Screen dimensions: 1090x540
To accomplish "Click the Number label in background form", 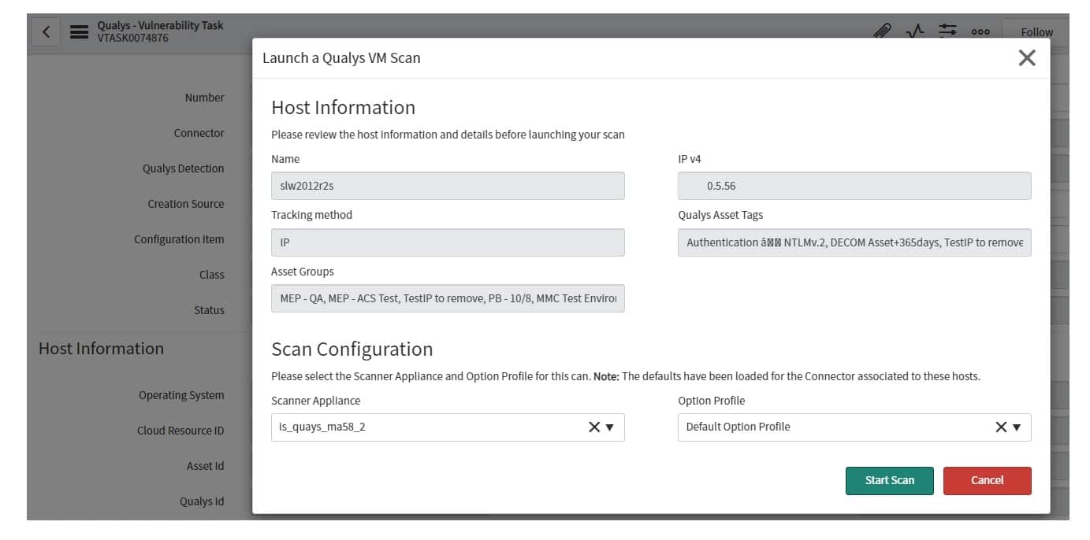I will coord(205,98).
